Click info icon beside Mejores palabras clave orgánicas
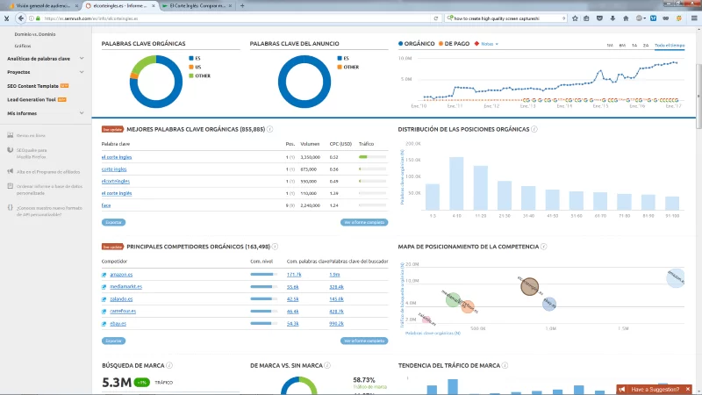Viewport: 702px width, 395px height. pyautogui.click(x=270, y=129)
